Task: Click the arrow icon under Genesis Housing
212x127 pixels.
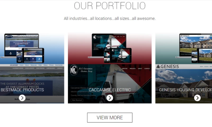Action: pyautogui.click(x=197, y=98)
